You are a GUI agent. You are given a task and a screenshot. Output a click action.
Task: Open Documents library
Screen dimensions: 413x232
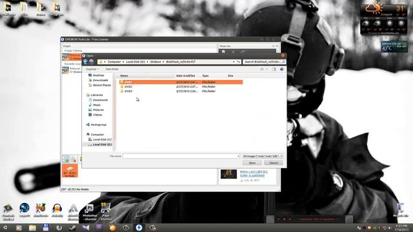click(x=98, y=100)
